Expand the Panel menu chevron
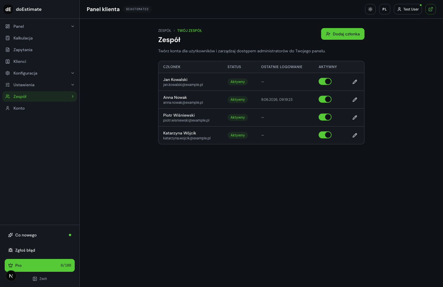Viewport: 443px width, 287px height. coord(73,26)
